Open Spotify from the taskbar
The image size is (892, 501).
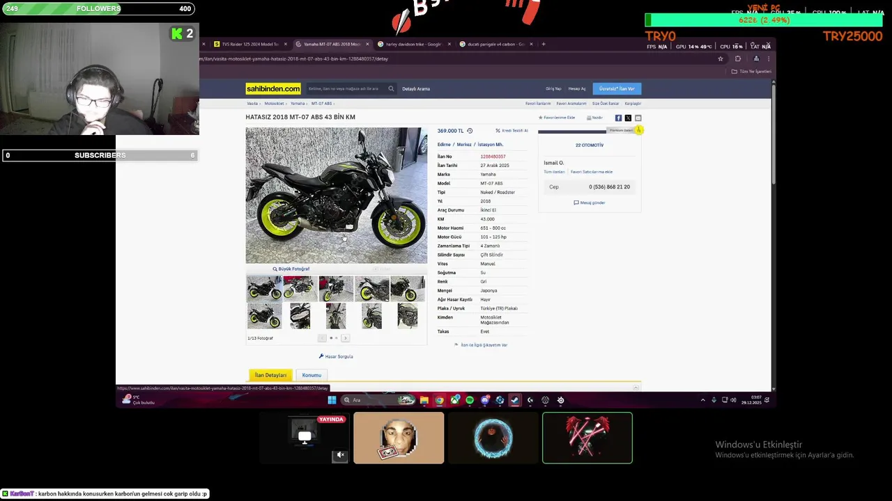(469, 400)
